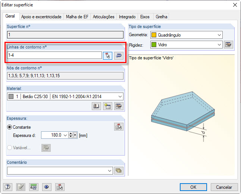Open variable thickness edit icon
The image size is (241, 194).
pos(46,148)
